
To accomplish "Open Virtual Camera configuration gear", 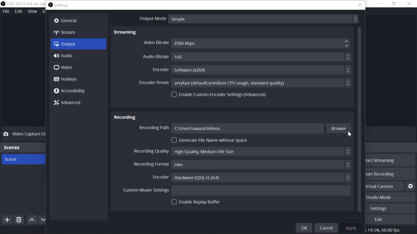I will point(410,186).
